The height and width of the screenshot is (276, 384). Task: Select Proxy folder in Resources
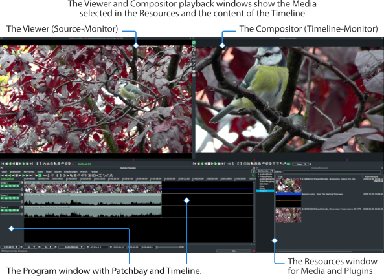click(262, 189)
